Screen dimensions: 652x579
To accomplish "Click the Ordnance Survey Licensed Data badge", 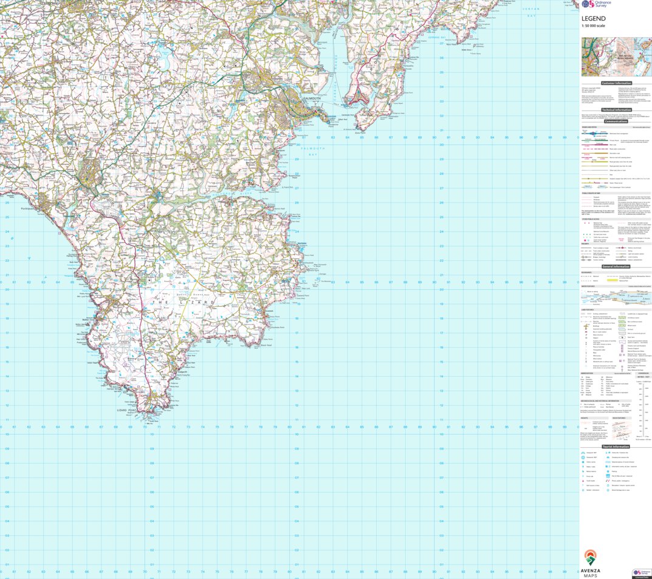I will click(x=642, y=574).
